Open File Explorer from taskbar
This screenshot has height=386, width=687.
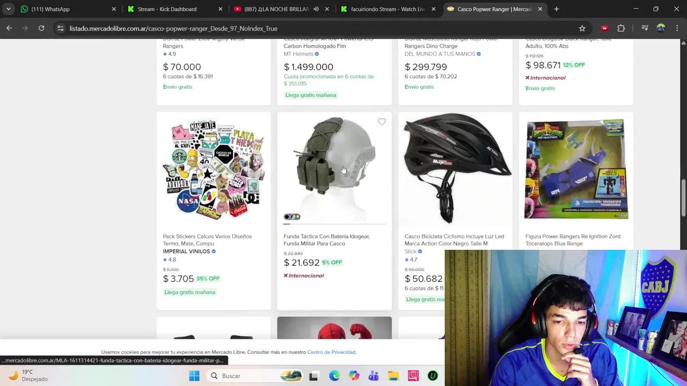click(x=393, y=376)
